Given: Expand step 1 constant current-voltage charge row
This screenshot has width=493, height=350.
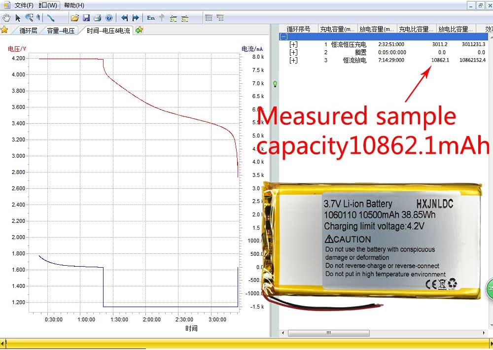Looking at the screenshot, I should (293, 44).
